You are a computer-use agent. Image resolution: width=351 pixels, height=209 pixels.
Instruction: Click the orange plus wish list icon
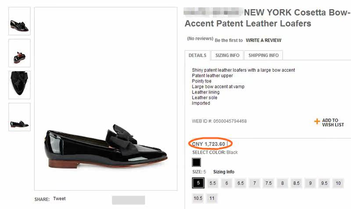point(317,122)
